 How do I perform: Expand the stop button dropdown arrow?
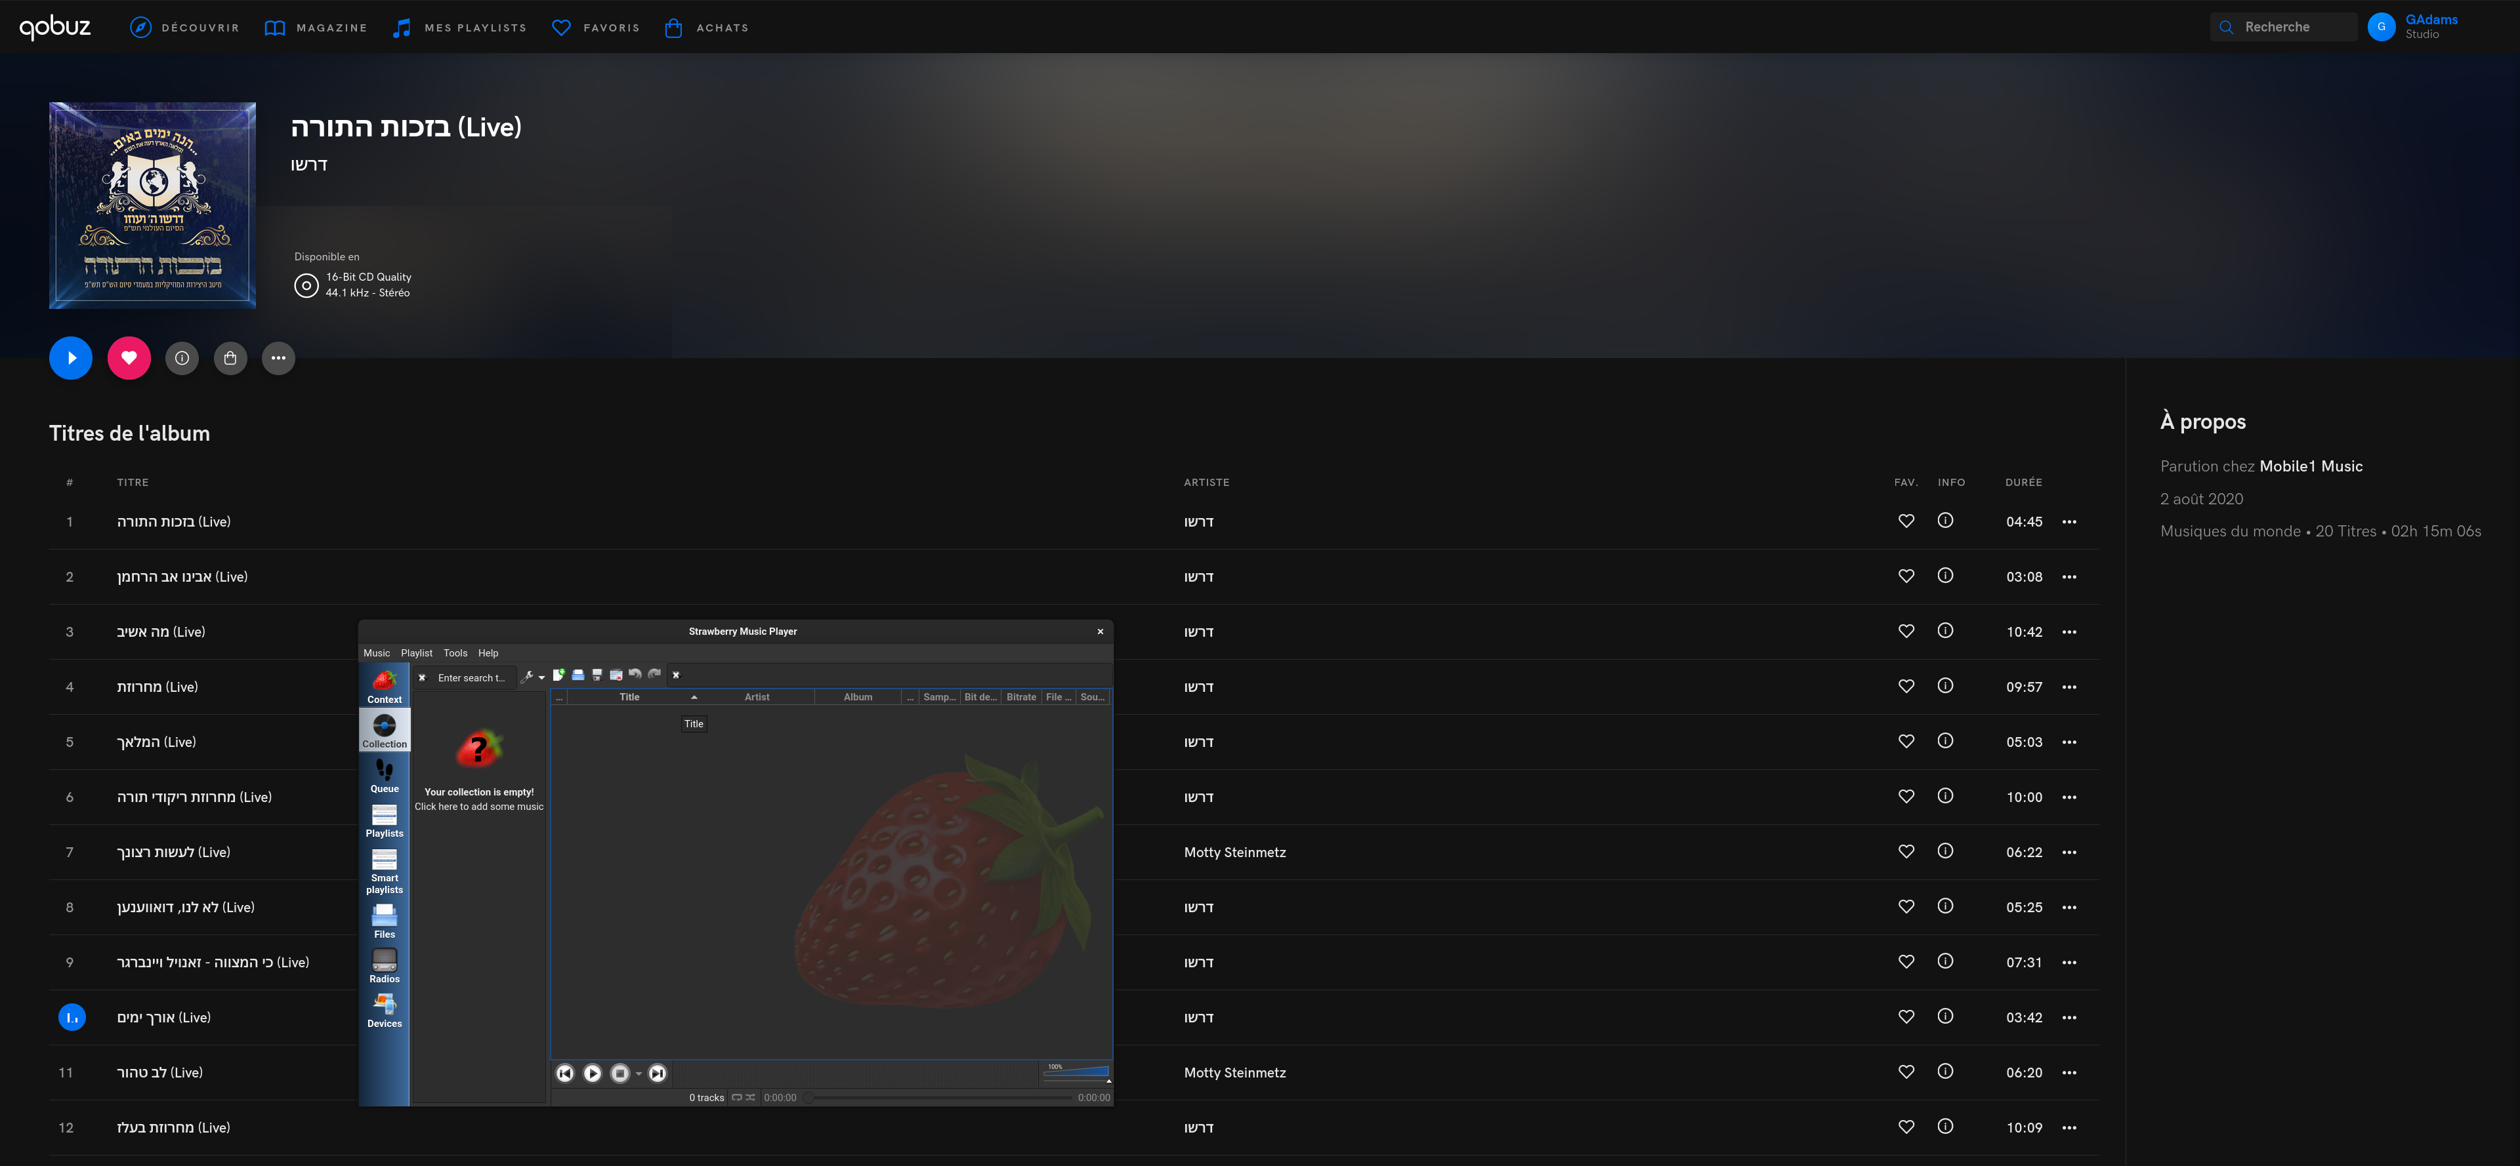tap(639, 1074)
